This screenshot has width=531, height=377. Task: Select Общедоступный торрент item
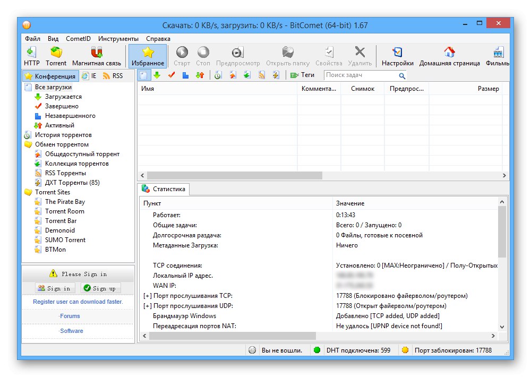click(82, 154)
